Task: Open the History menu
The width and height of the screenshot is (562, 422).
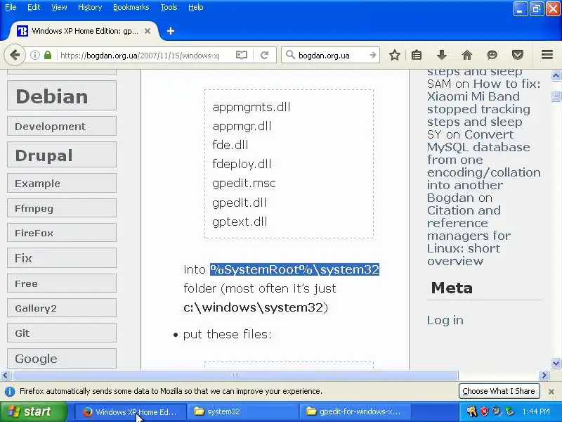Action: 90,7
